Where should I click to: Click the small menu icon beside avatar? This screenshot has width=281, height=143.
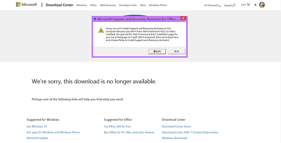click(255, 5)
